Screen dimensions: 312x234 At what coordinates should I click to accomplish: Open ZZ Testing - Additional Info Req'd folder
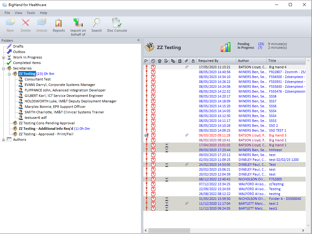pyautogui.click(x=46, y=129)
